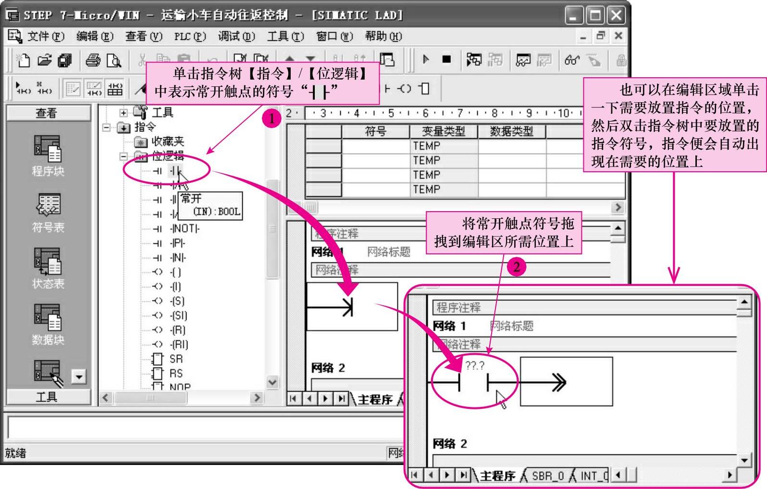Image resolution: width=767 pixels, height=489 pixels.
Task: Click instruction tree horizontal scroll-right arrow
Action: click(257, 398)
